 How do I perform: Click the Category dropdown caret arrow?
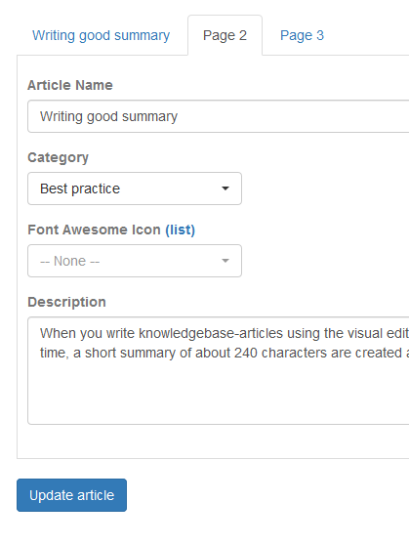click(225, 188)
